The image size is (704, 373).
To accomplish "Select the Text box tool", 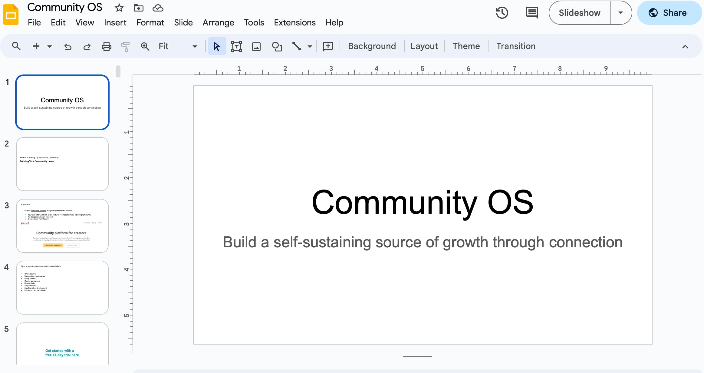I will [236, 46].
